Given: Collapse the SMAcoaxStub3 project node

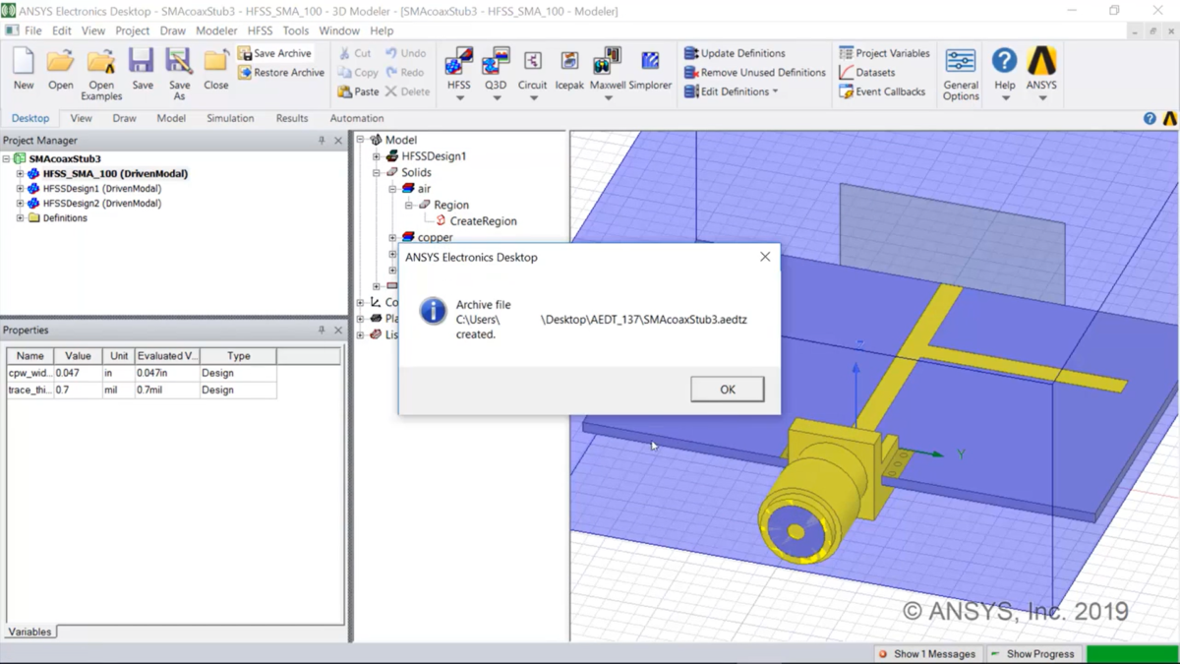Looking at the screenshot, I should point(7,158).
